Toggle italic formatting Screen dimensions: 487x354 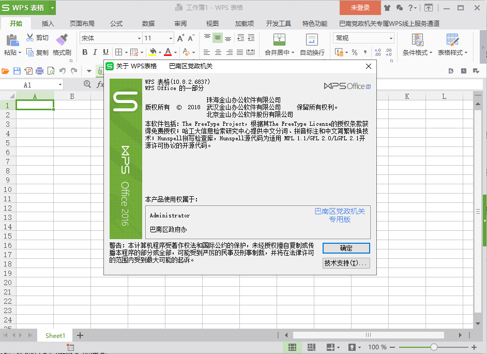coord(95,52)
